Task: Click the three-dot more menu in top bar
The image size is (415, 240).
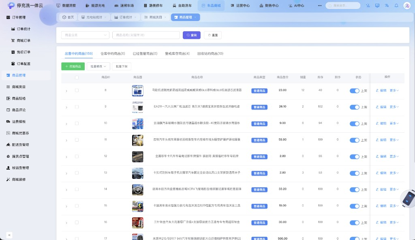Action: click(320, 6)
